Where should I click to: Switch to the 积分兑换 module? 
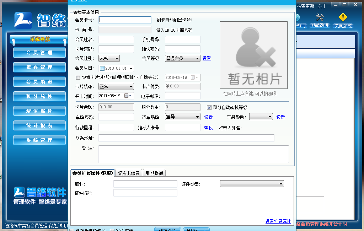coord(39,96)
